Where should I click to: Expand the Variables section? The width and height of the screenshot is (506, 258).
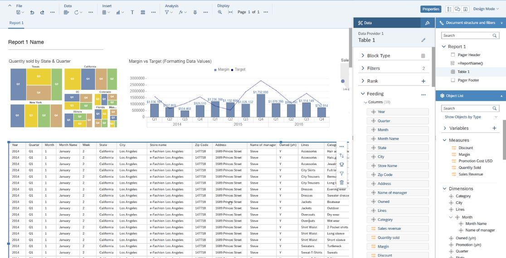pos(445,128)
